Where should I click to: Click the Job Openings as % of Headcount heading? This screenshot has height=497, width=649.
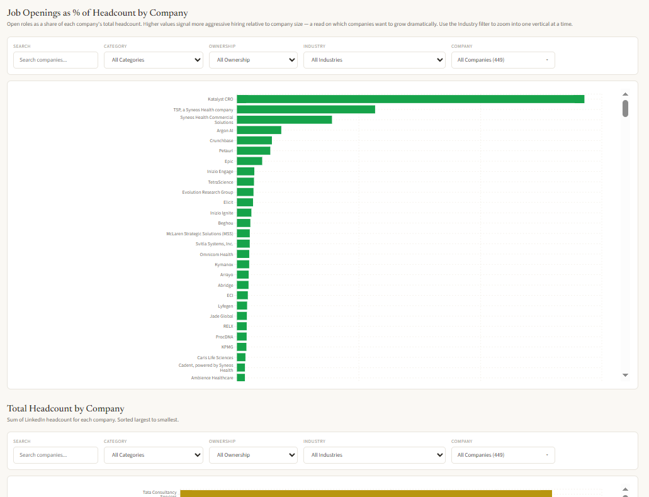[98, 13]
